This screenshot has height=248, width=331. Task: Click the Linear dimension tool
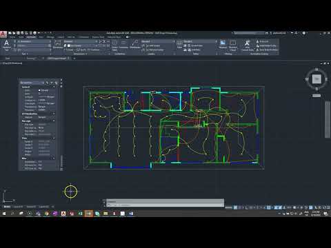coord(68,50)
